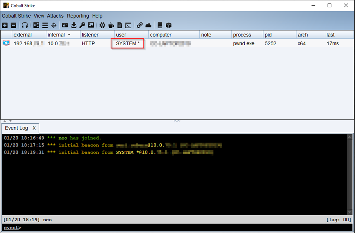Sort sessions by the listener column header
The height and width of the screenshot is (233, 355).
tap(97, 35)
